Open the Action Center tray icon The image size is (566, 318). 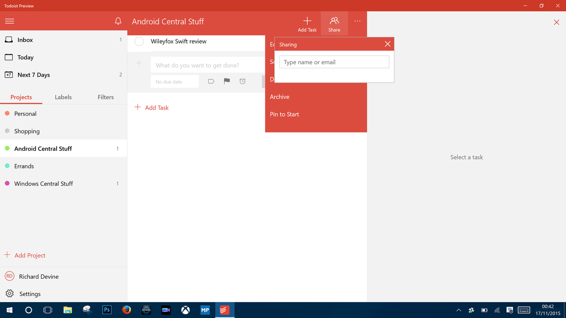(x=510, y=310)
